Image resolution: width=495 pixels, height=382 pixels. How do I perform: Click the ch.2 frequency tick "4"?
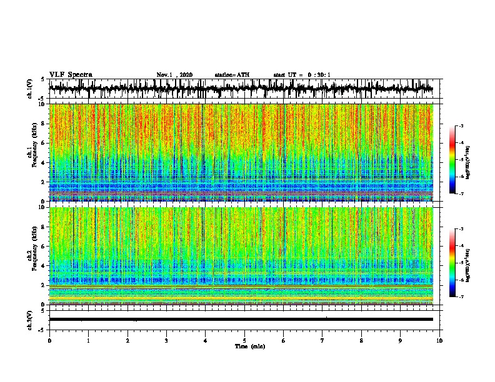[44, 266]
